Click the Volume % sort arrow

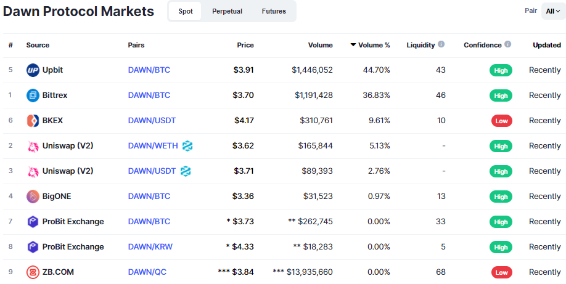click(353, 45)
